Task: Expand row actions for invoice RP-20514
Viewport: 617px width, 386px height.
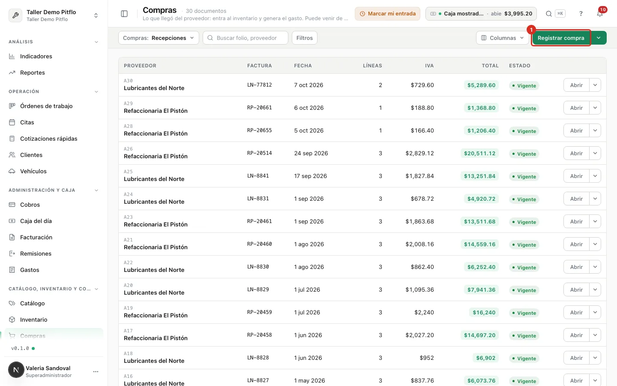Action: (x=595, y=153)
